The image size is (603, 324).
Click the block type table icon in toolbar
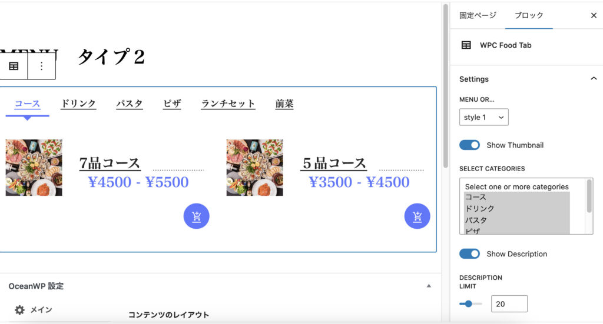(x=14, y=66)
